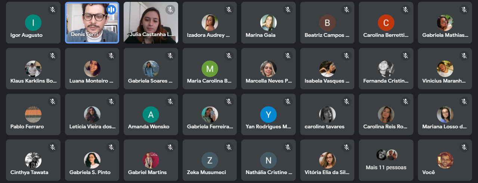Select Julia Castanha's video thumbnail

[x=151, y=23]
